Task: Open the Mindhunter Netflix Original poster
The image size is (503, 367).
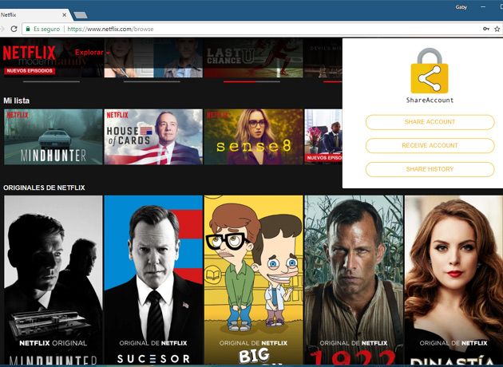Action: pyautogui.click(x=53, y=279)
